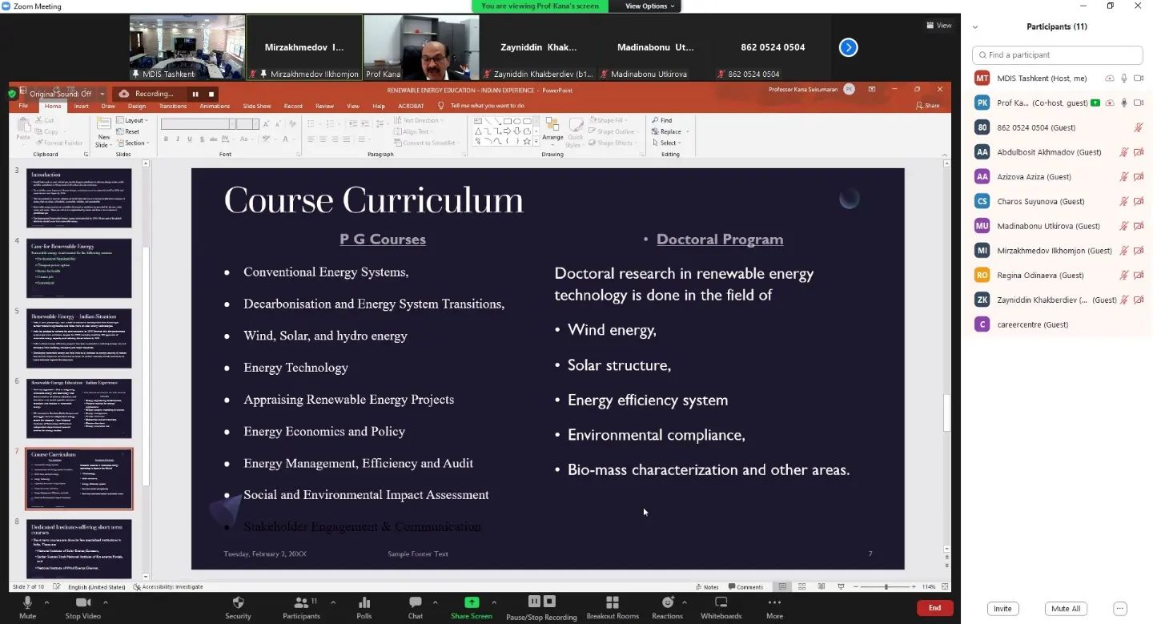Toggle Stop Video camera button
Image resolution: width=1153 pixels, height=624 pixels.
click(x=82, y=602)
